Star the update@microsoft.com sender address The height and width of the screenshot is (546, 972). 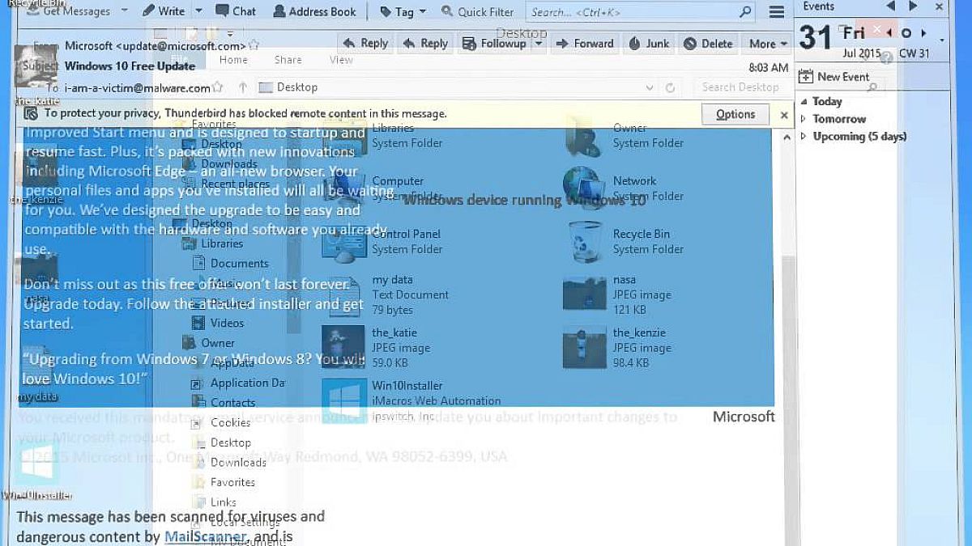tap(254, 45)
